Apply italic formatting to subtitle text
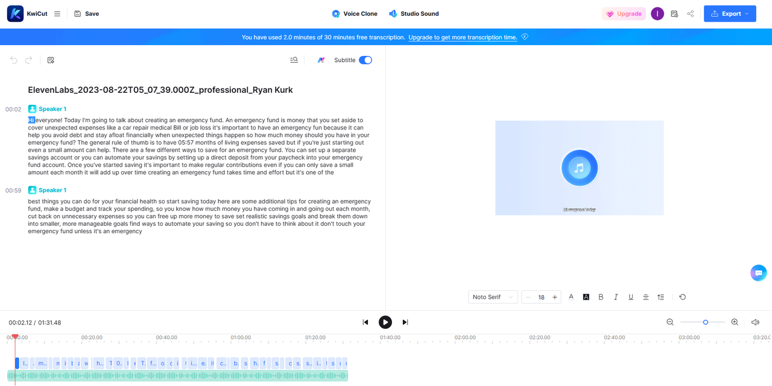 pos(616,297)
